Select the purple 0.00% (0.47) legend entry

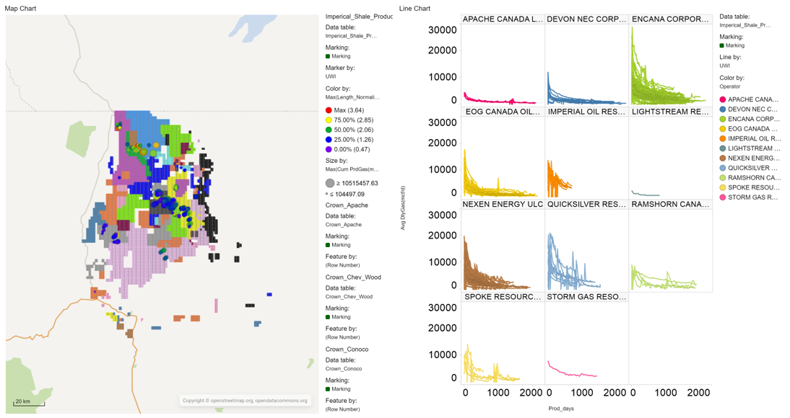(x=347, y=149)
